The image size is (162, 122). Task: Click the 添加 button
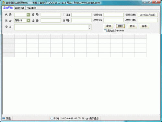click(108, 26)
